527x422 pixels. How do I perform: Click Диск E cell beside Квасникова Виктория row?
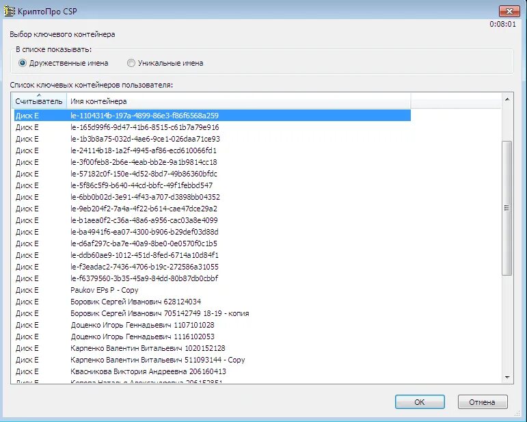27,371
